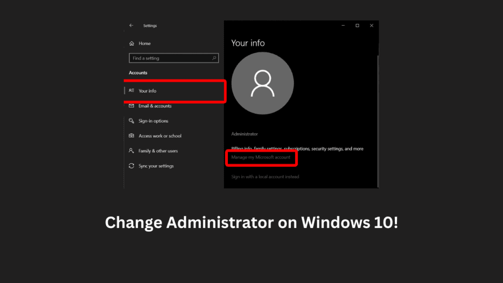Maximize the Settings window
503x283 pixels.
pyautogui.click(x=358, y=26)
